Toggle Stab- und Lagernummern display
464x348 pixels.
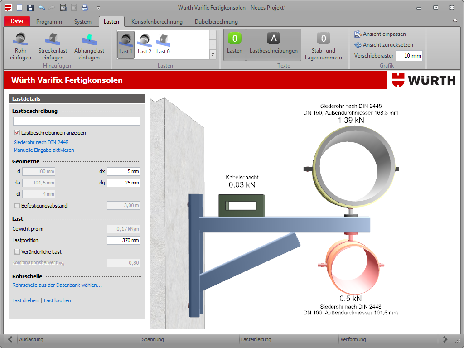324,45
